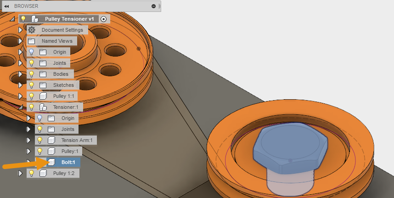The height and width of the screenshot is (198, 394).
Task: Click the Pulley:1 cube icon
Action: point(51,152)
